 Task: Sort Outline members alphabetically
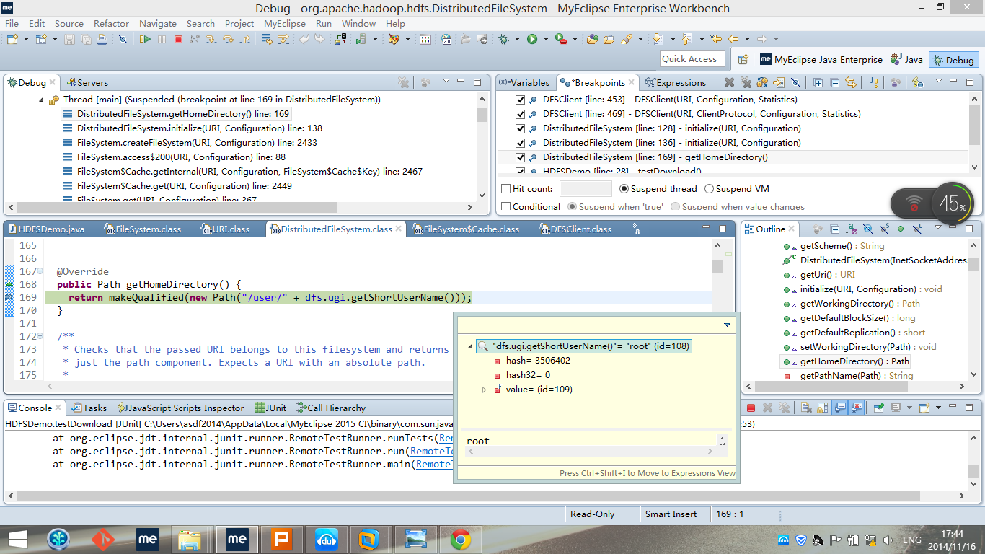tap(851, 229)
